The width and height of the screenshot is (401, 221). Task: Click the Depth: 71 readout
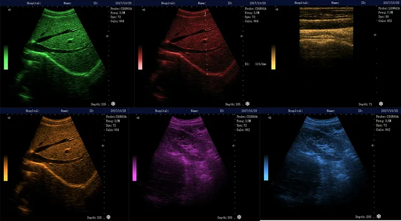point(366,104)
